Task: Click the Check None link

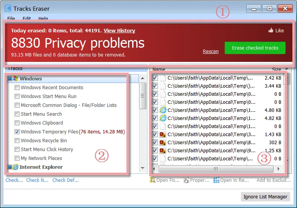Action: [37, 180]
